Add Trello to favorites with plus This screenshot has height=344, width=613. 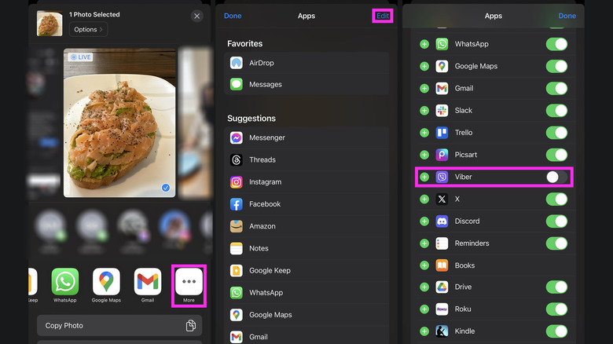(424, 133)
